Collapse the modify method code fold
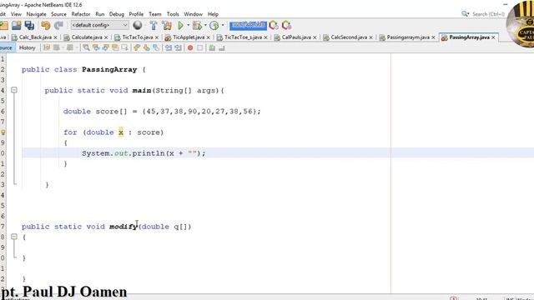 click(14, 237)
